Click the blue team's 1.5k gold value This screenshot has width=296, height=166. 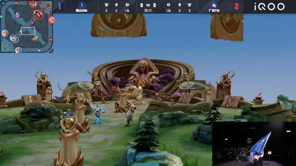point(127,11)
